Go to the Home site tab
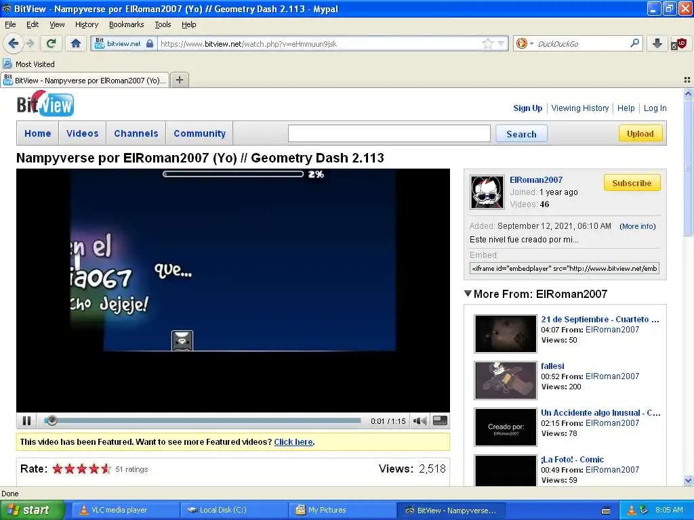 pos(38,133)
